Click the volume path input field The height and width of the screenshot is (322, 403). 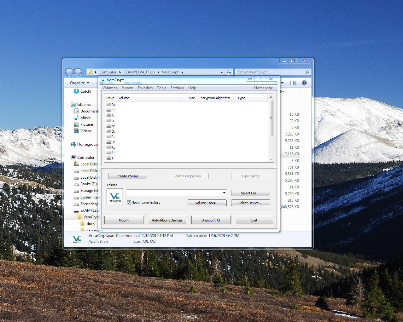(x=174, y=193)
